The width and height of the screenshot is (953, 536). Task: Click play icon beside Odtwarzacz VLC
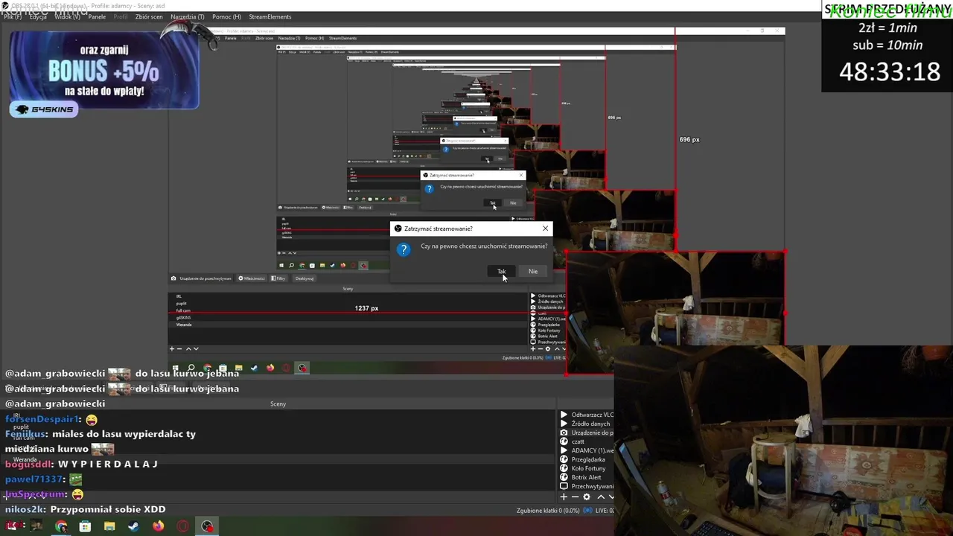coord(564,415)
